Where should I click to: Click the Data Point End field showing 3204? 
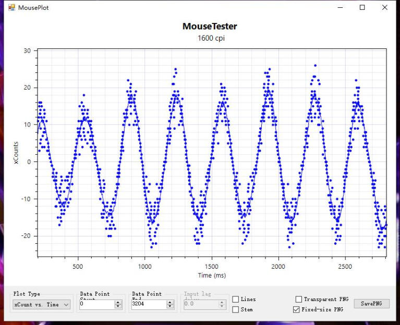pyautogui.click(x=148, y=305)
